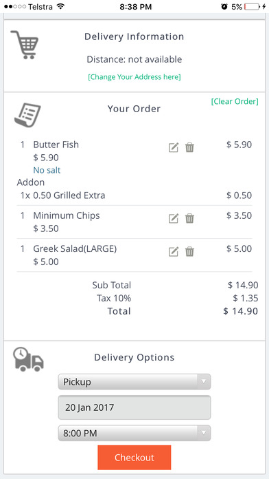Tap the alarm clock status icon
Screen dimensions: 269x479
(x=224, y=7)
